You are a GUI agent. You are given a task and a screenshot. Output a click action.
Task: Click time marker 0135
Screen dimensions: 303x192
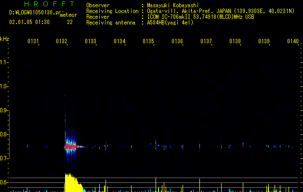[148, 41]
